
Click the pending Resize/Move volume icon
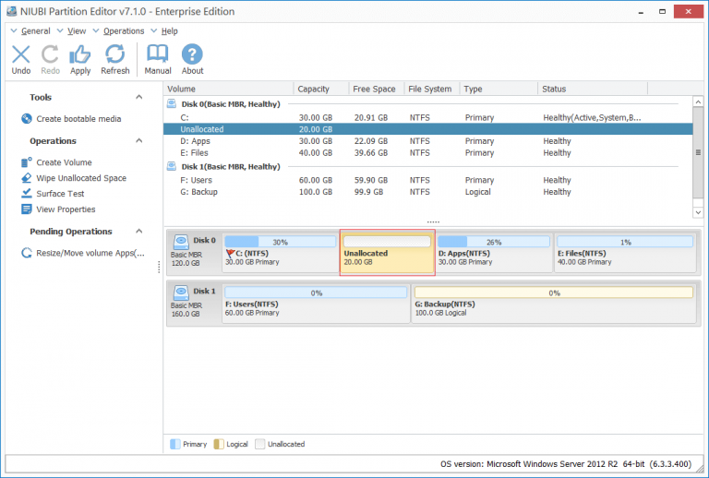pyautogui.click(x=26, y=253)
